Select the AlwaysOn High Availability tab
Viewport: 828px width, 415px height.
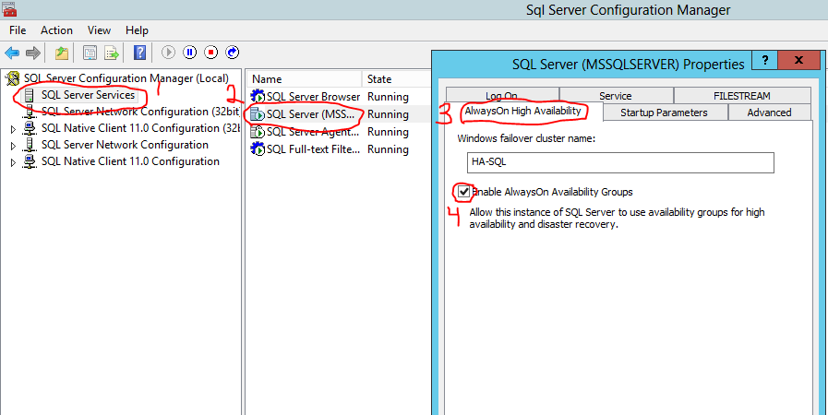tap(522, 112)
